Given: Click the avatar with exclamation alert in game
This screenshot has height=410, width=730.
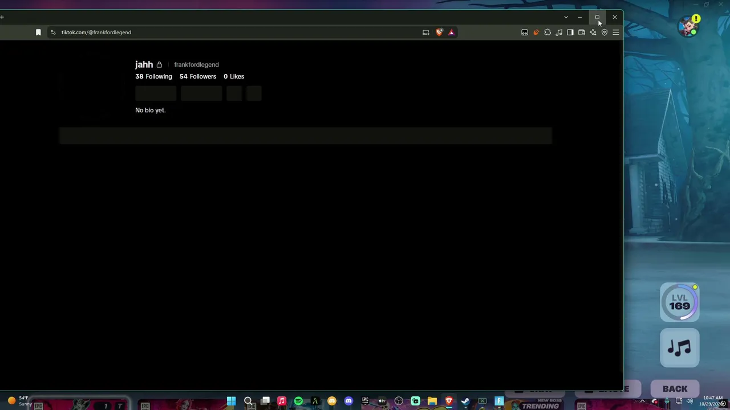Looking at the screenshot, I should (x=689, y=26).
